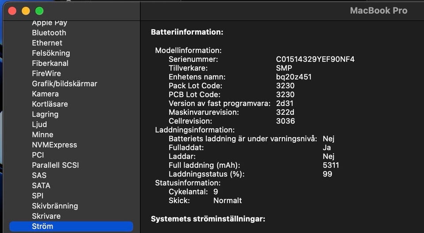Zoom the window with the green button
The width and height of the screenshot is (424, 233).
tap(39, 11)
